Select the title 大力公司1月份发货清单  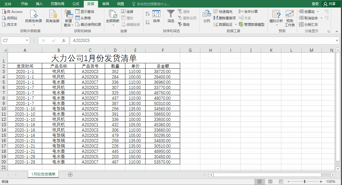(94, 58)
